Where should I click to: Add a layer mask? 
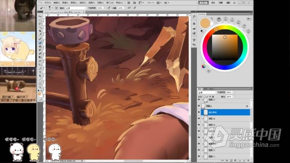coord(231,160)
